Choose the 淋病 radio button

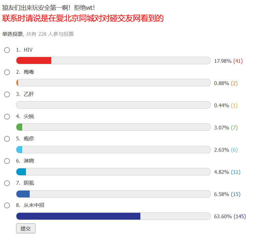[7, 161]
